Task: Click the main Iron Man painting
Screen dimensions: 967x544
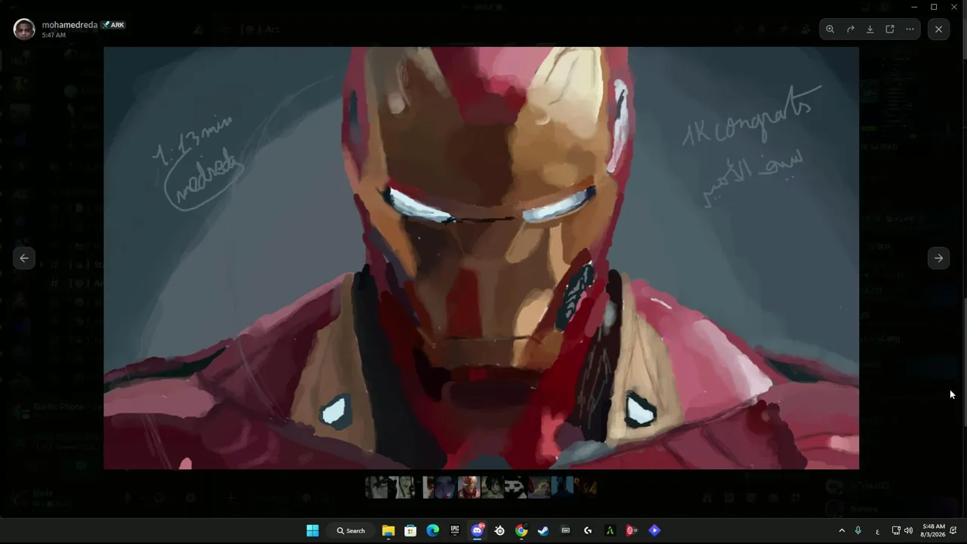Action: 481,258
